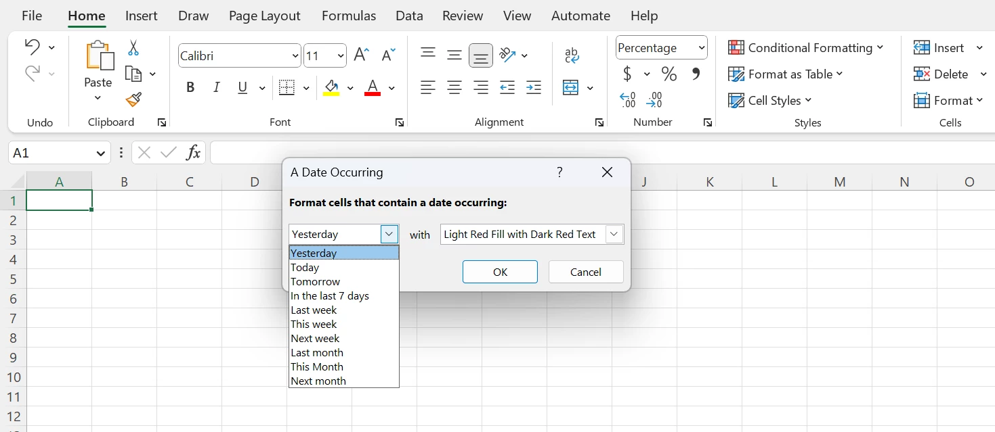Click the Format Painter brush icon
This screenshot has height=432, width=995.
(133, 100)
